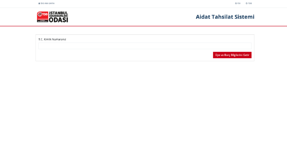Viewport: 287px width, 161px height.
Task: Click the İstanbul Dişhekimleri Odası logo
Action: [x=52, y=17]
